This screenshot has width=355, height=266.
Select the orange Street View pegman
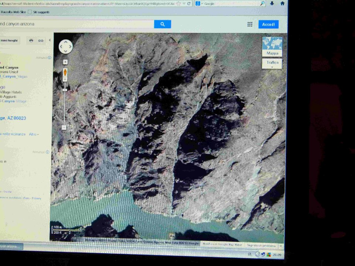(65, 72)
